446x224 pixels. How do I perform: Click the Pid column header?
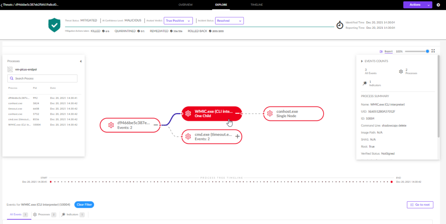pos(35,88)
